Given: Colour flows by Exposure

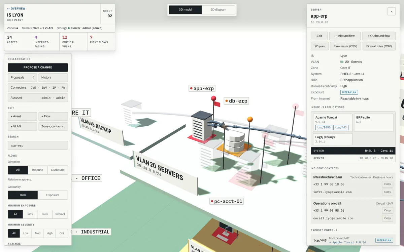Looking at the screenshot, I should (53, 195).
